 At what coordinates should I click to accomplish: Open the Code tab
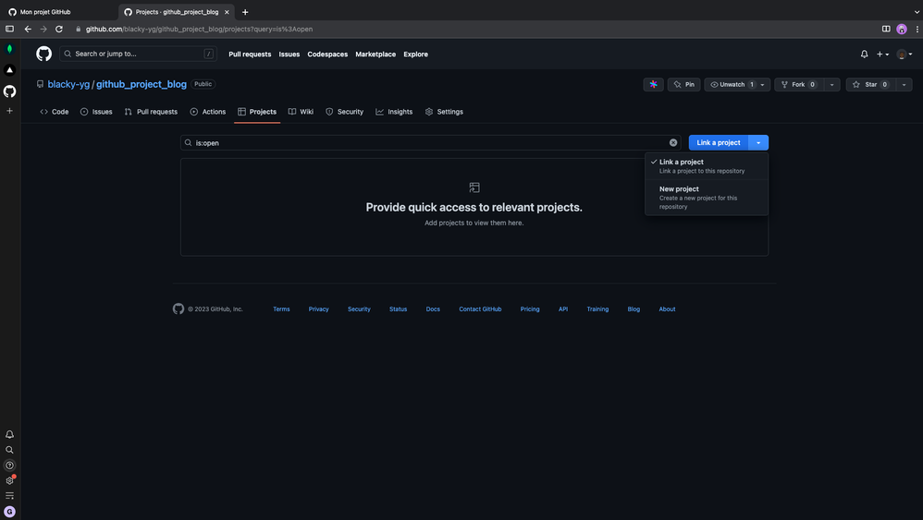[x=55, y=112]
